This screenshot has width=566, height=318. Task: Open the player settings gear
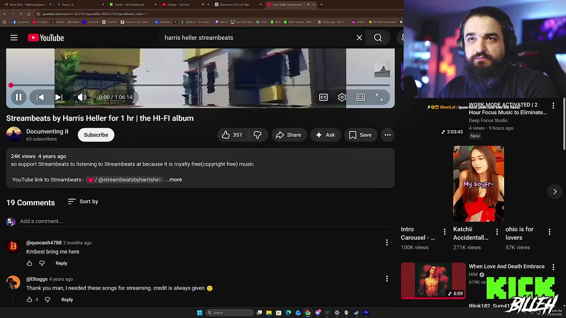coord(342,97)
